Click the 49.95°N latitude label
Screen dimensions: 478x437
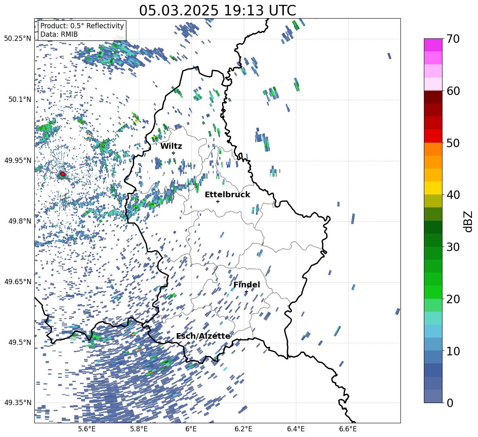[17, 160]
